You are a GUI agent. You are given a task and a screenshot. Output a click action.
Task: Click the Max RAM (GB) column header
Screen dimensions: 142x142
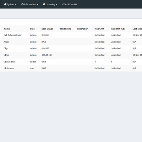pyautogui.click(x=118, y=29)
